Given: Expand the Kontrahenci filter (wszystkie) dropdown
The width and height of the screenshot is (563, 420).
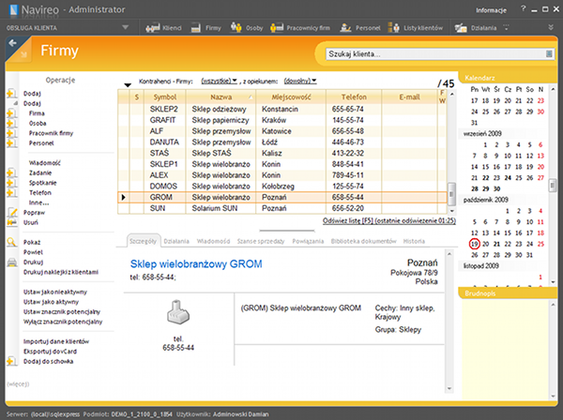Looking at the screenshot, I should coord(218,82).
